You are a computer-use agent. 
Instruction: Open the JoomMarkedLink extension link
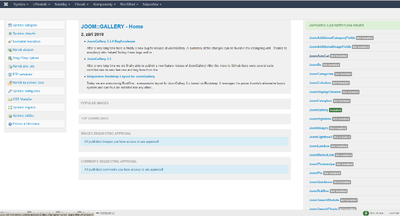click(321, 155)
